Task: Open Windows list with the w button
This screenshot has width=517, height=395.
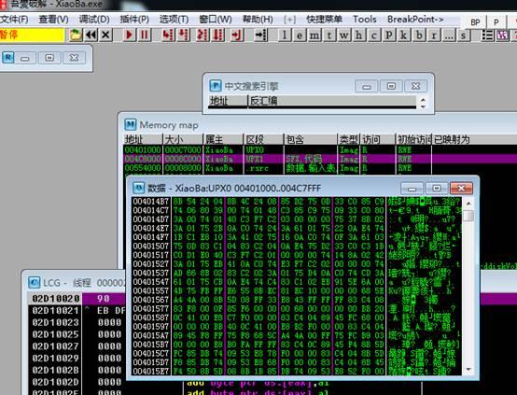Action: 344,35
